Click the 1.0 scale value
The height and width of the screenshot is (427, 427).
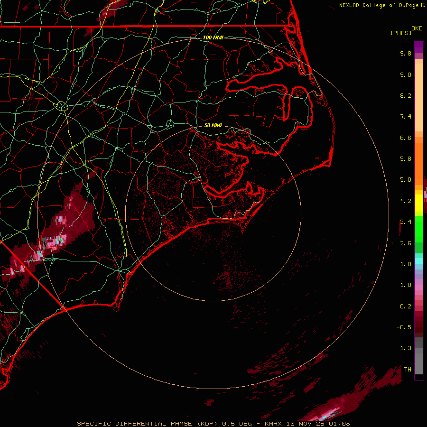pyautogui.click(x=406, y=285)
